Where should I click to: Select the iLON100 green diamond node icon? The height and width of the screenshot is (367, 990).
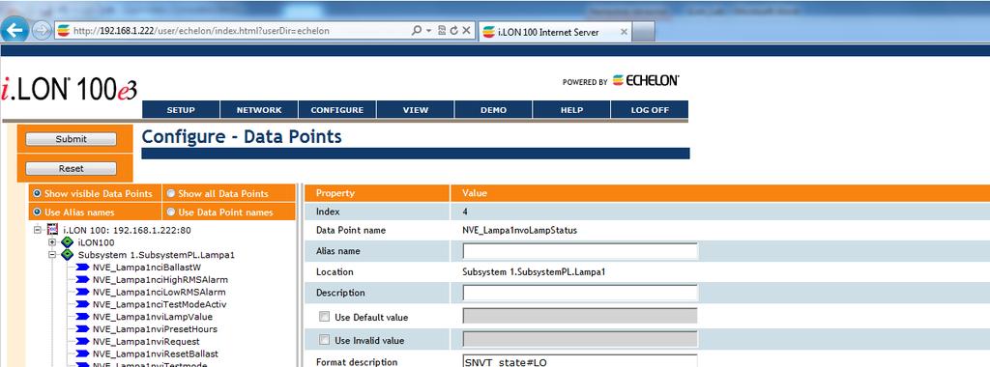67,242
